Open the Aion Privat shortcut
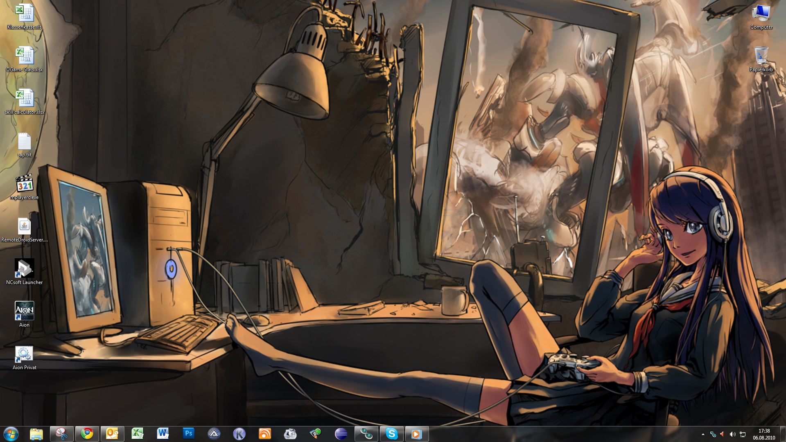The height and width of the screenshot is (442, 786). click(25, 354)
